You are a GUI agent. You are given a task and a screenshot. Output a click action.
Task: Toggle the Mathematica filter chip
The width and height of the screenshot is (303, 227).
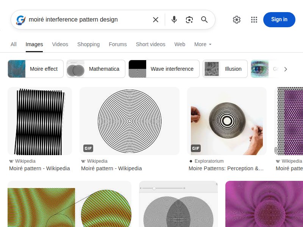(95, 69)
